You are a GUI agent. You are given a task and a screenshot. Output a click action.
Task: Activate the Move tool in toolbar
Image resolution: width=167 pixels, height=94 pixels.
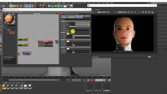click(11, 6)
